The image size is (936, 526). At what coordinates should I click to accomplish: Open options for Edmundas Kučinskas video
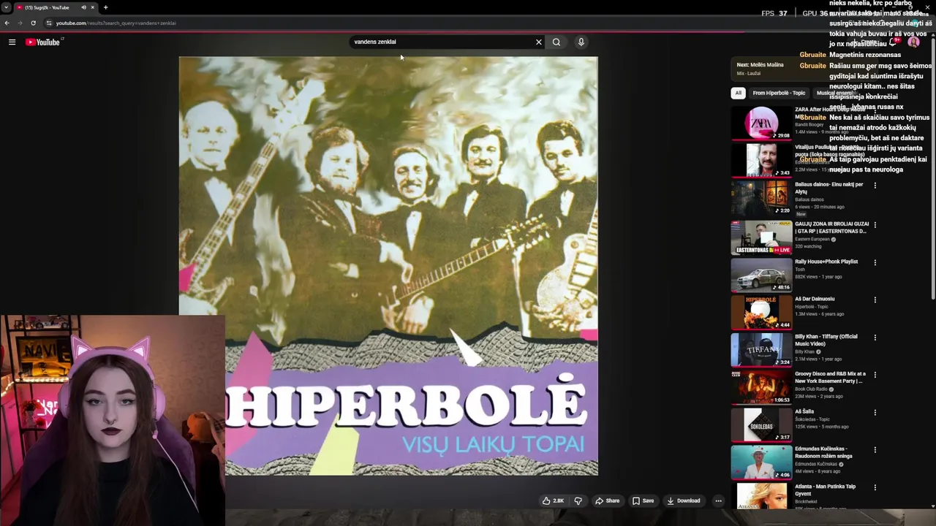click(x=875, y=450)
